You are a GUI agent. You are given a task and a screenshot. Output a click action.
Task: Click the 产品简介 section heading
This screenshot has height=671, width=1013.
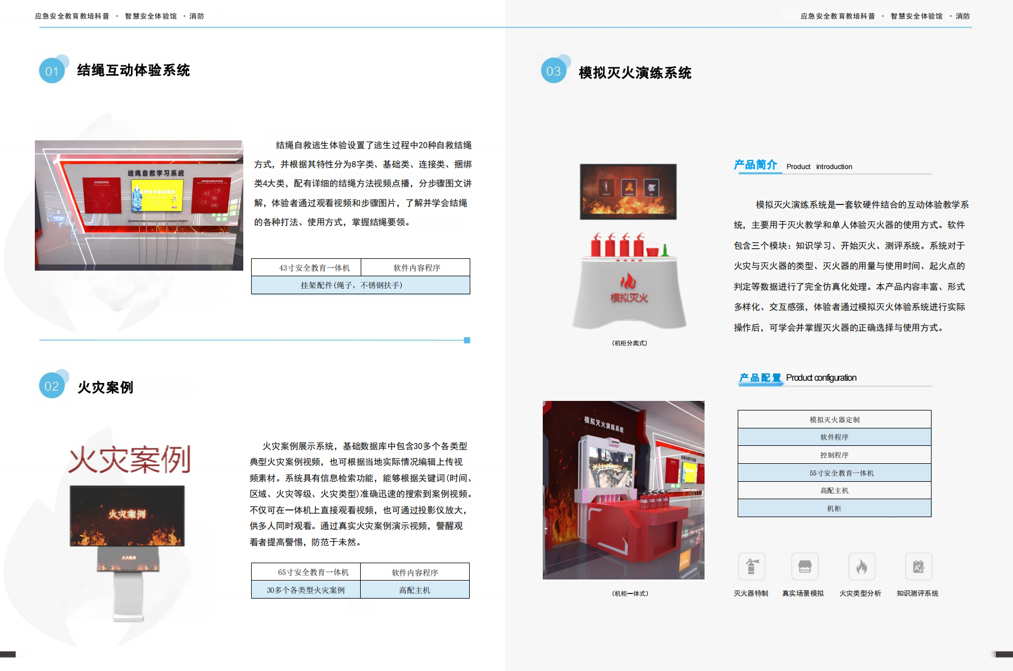pyautogui.click(x=756, y=165)
